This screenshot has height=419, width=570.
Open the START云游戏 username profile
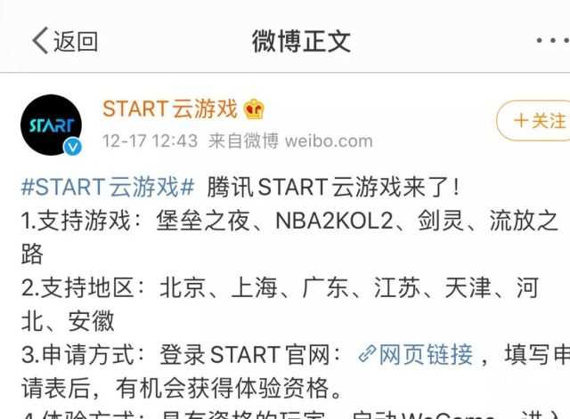pos(170,109)
